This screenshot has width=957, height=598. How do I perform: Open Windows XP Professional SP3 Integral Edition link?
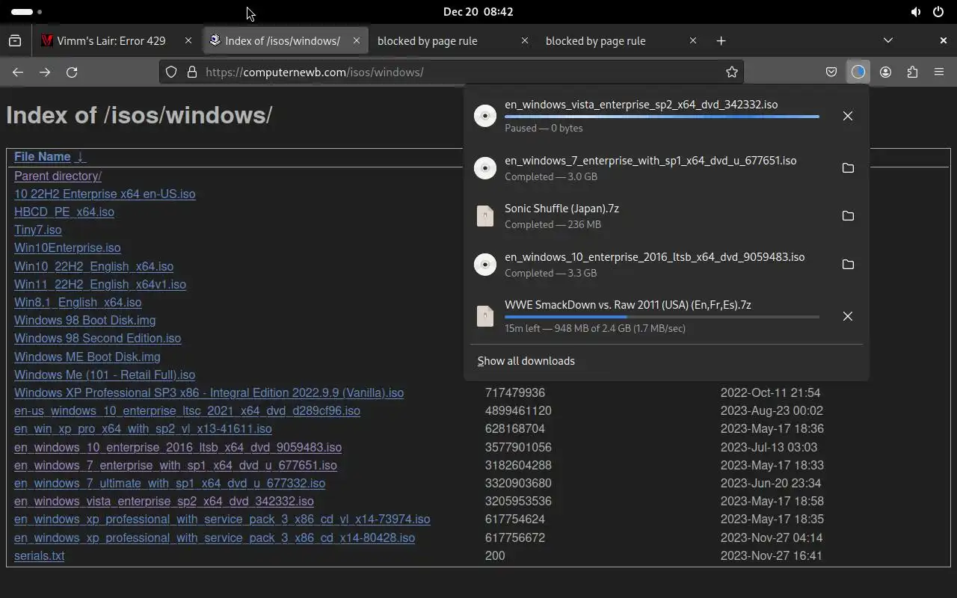pyautogui.click(x=209, y=392)
